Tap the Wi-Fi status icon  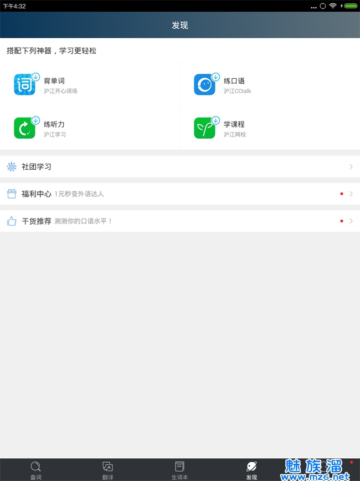(333, 6)
